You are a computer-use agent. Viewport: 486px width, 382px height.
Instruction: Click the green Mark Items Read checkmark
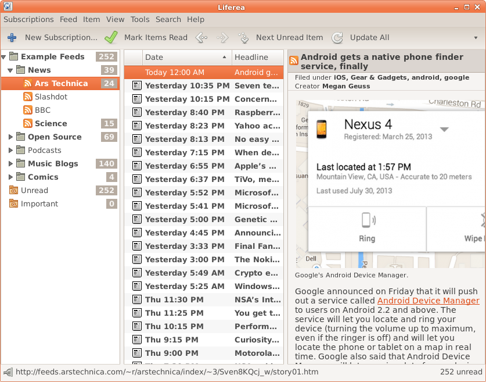[111, 38]
